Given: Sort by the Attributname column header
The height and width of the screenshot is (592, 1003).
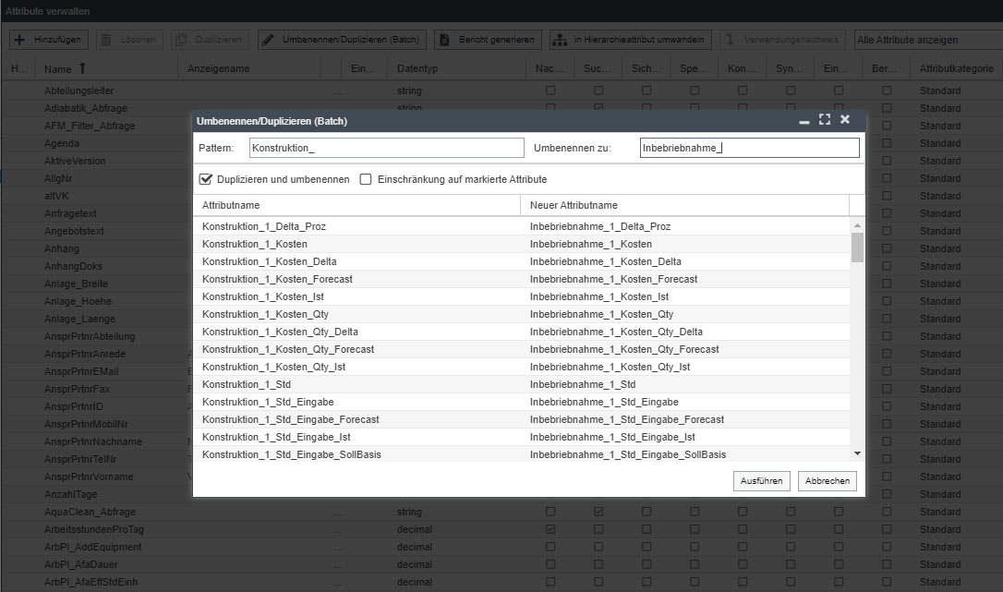Looking at the screenshot, I should click(x=356, y=205).
